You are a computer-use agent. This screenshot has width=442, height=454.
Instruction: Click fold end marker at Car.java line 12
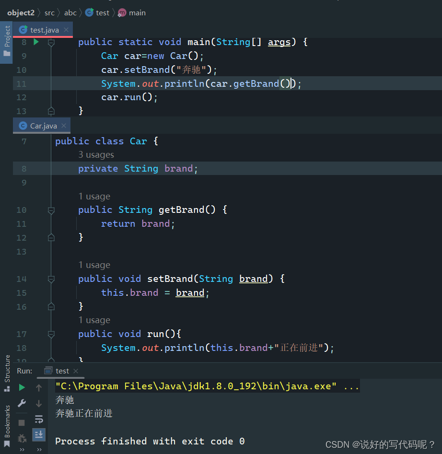pyautogui.click(x=51, y=237)
